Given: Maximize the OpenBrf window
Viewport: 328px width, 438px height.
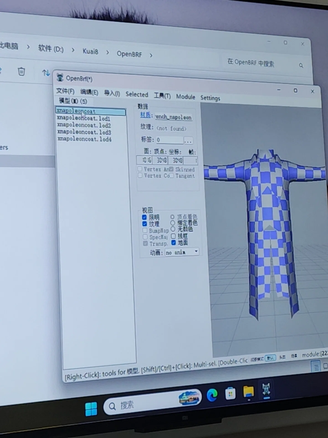Looking at the screenshot, I should tap(296, 90).
